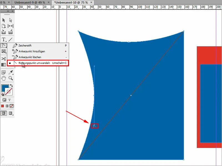Viewport: 222px width, 166px height.
Task: Set formatting to affect container
Action: pyautogui.click(x=4, y=100)
